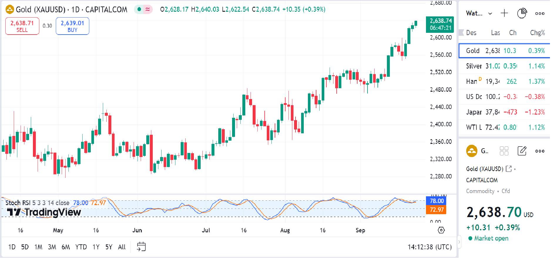
Task: Open the grid layout icon beside the Gold logo
Action: (x=504, y=151)
